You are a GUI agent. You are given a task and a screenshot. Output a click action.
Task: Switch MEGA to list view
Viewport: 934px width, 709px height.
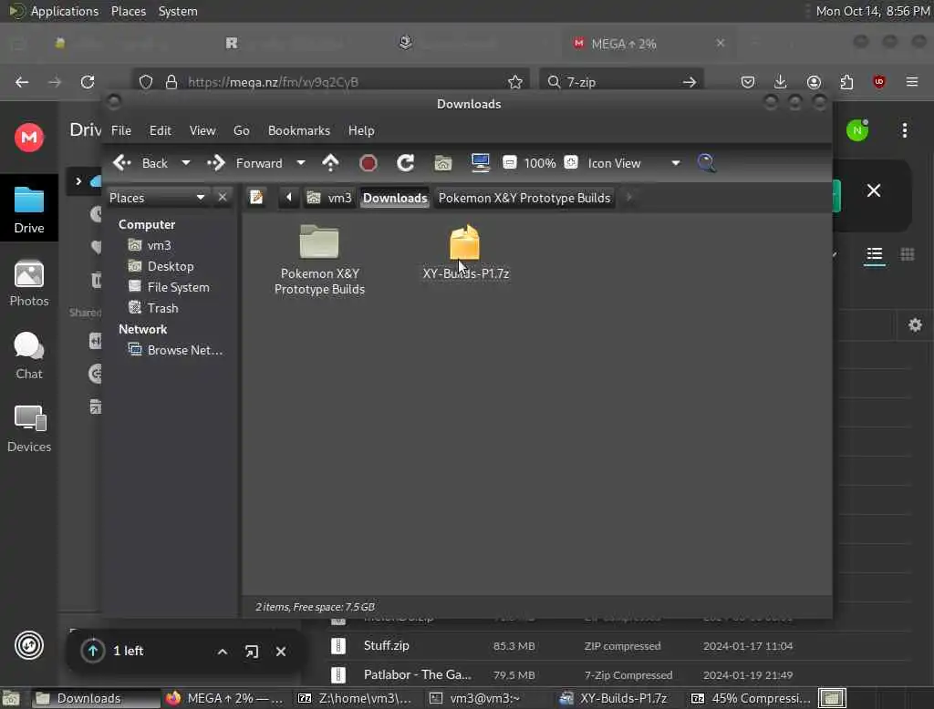tap(874, 255)
